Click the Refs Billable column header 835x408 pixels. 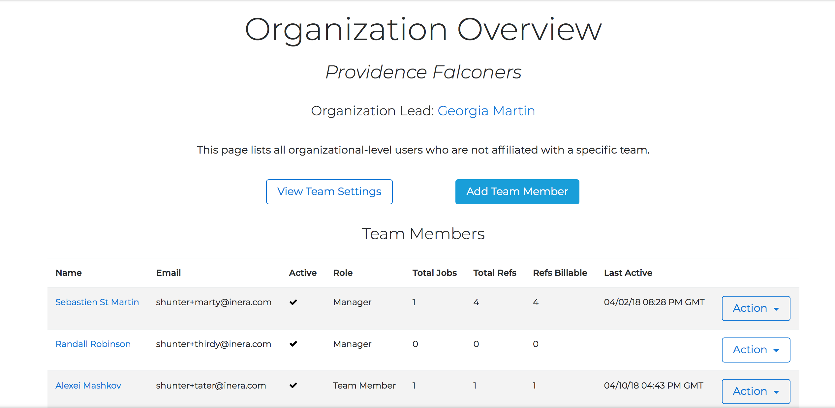(560, 273)
